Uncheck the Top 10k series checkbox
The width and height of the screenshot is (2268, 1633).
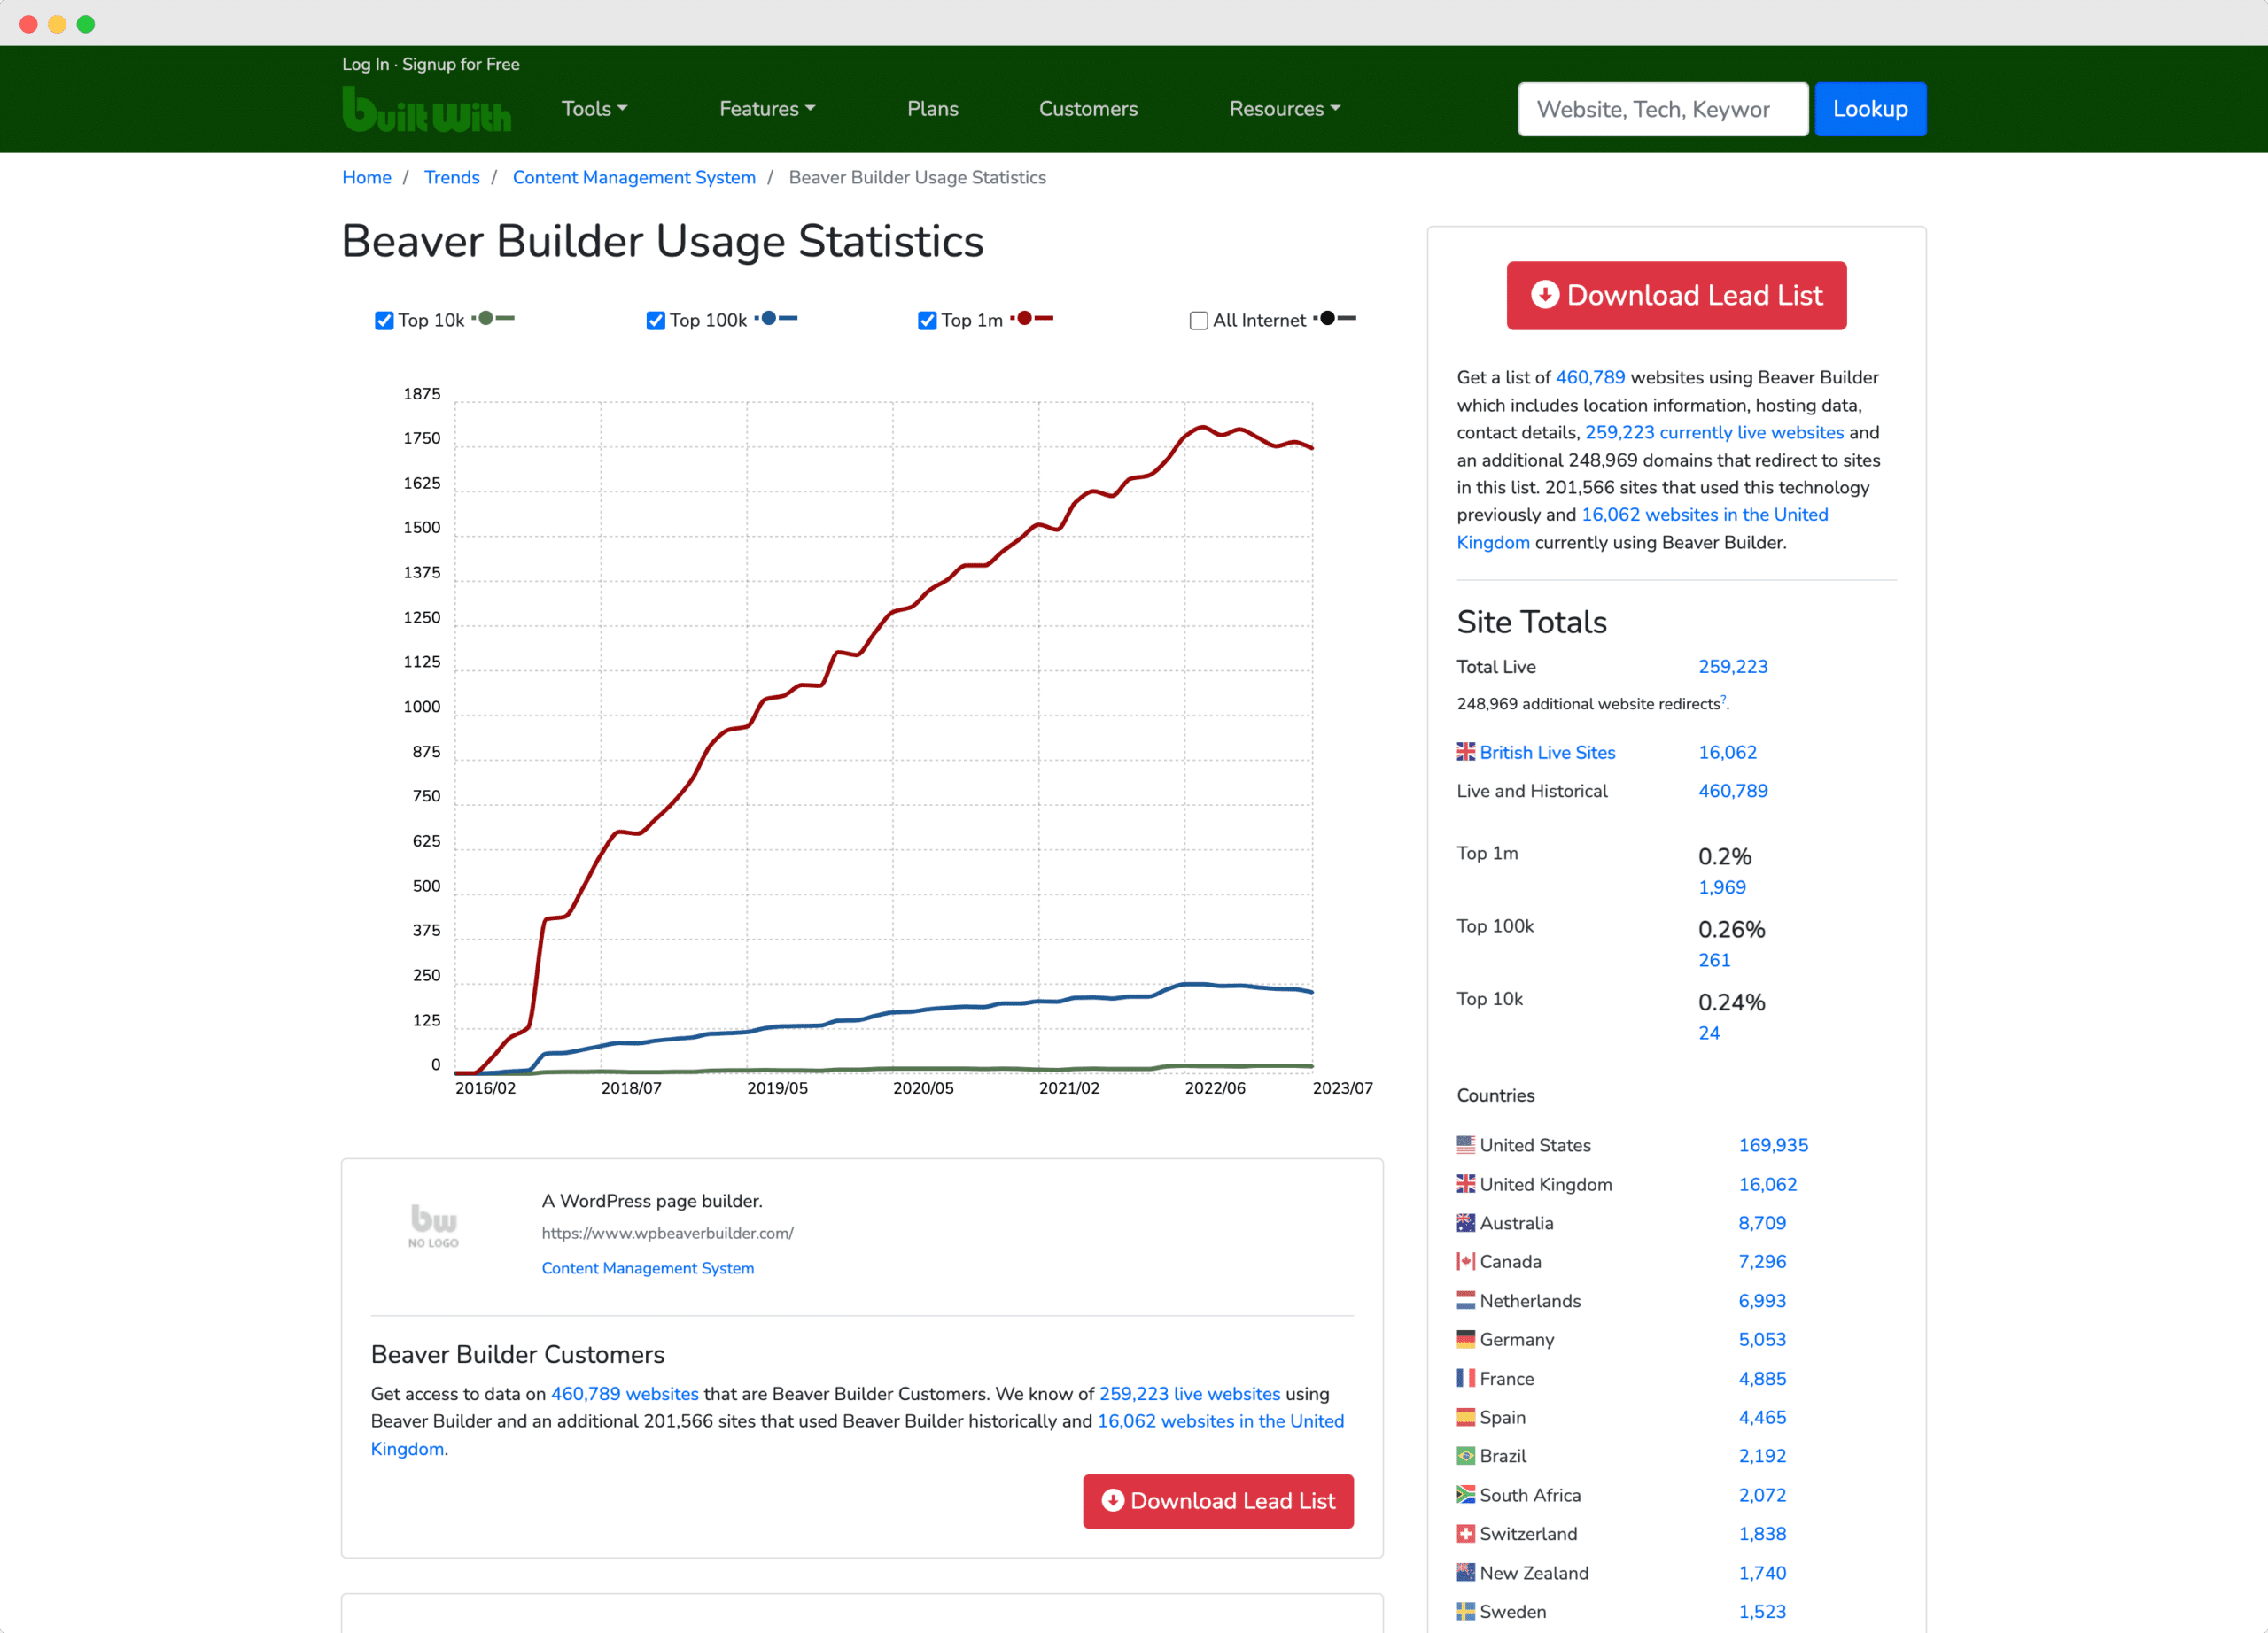tap(384, 321)
